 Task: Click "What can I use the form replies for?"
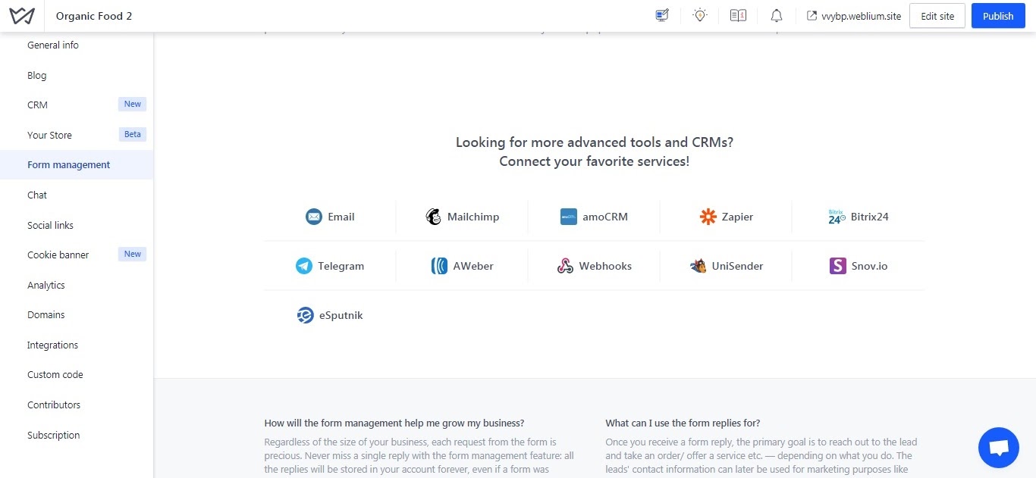click(683, 423)
